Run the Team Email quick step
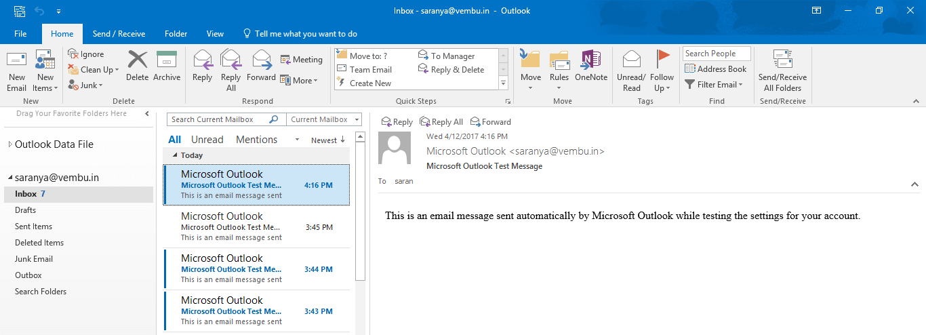 (364, 70)
